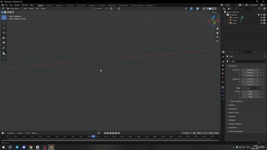Click the Location X value field

coord(250,70)
